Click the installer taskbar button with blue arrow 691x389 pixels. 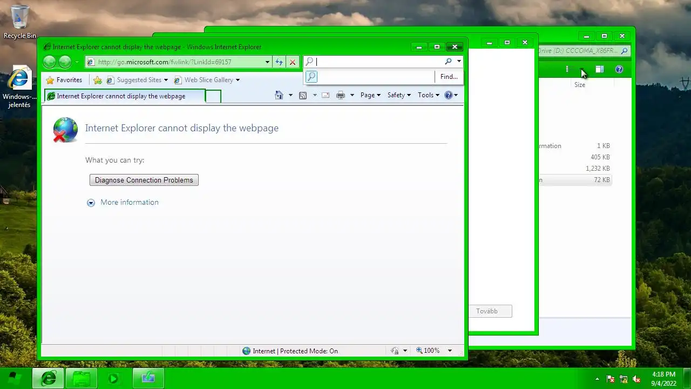tap(148, 378)
